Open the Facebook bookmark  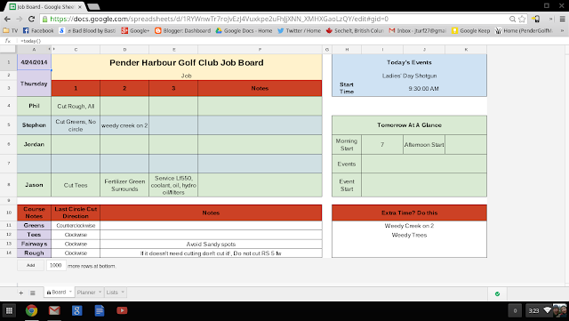tap(38, 30)
